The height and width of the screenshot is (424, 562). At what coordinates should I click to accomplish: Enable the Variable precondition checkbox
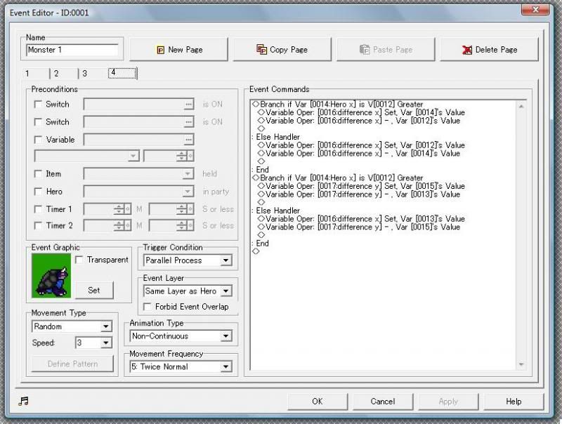tap(39, 140)
